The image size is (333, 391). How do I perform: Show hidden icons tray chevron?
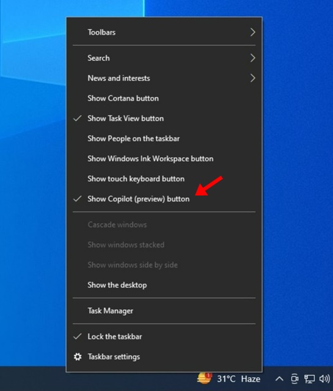[279, 379]
